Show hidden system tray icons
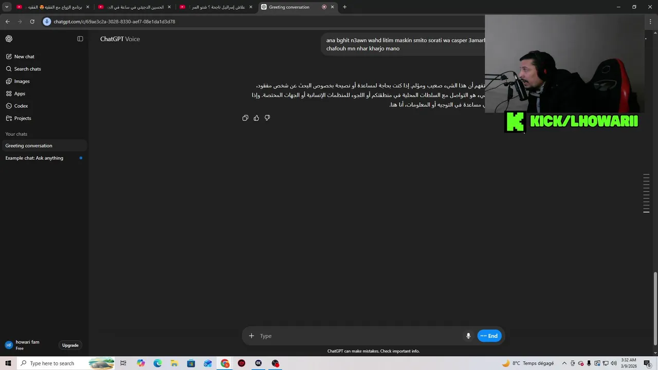Image resolution: width=658 pixels, height=370 pixels. click(564, 363)
